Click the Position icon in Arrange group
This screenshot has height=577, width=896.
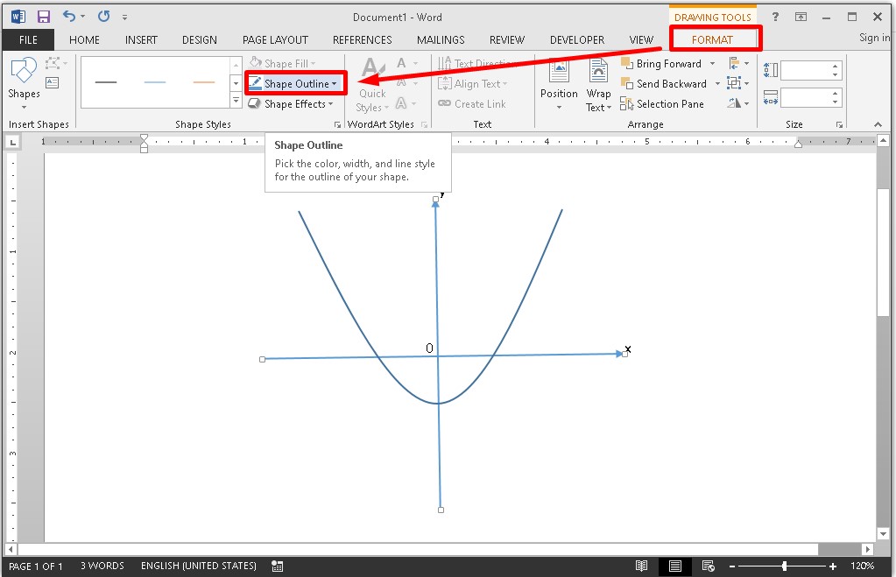558,79
